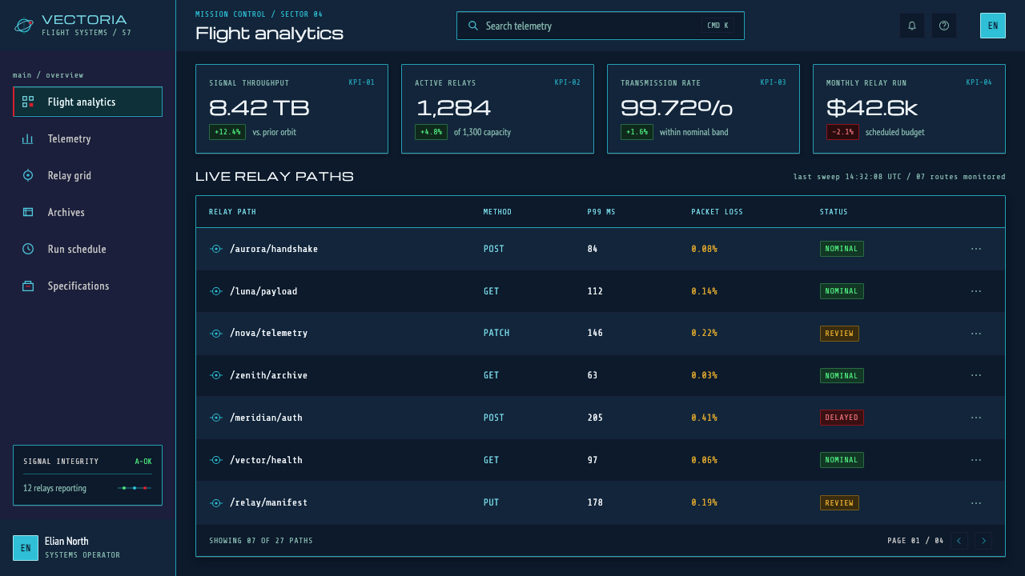
Task: Click the NOMINAL status badge for /aurora/handshake
Action: coord(842,249)
